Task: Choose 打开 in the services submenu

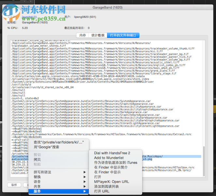Action: [116, 177]
